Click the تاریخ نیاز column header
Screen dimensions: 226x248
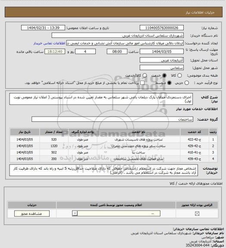click(x=25, y=132)
